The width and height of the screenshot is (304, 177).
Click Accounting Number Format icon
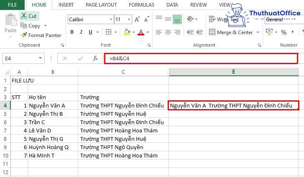pyautogui.click(x=269, y=32)
